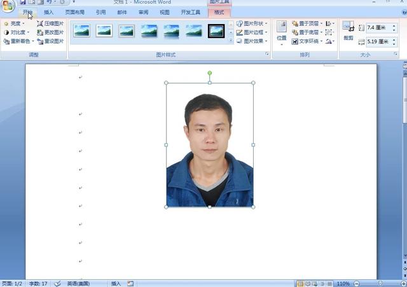This screenshot has height=287, width=407.
Task: Open the 对比度 contrast dropdown
Action: pyautogui.click(x=17, y=32)
